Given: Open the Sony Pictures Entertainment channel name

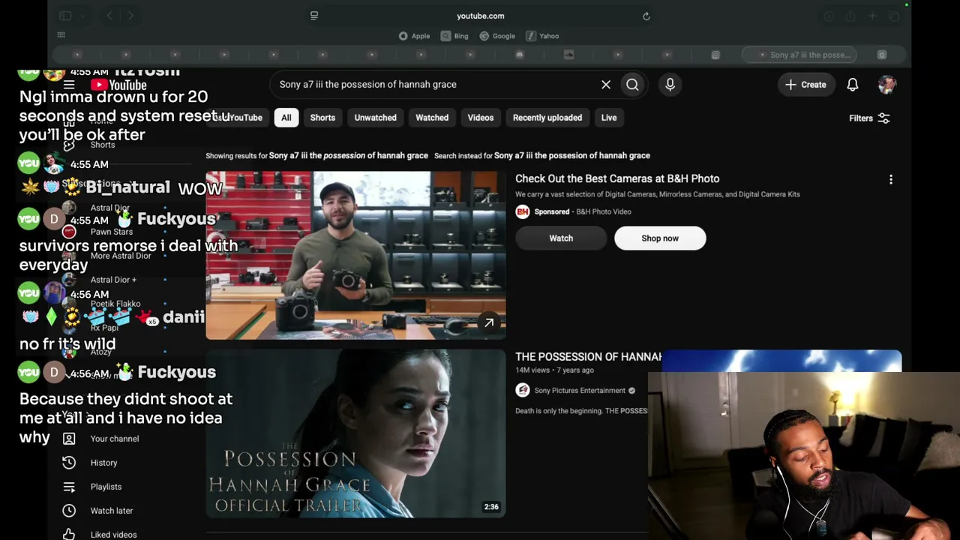Looking at the screenshot, I should coord(580,391).
